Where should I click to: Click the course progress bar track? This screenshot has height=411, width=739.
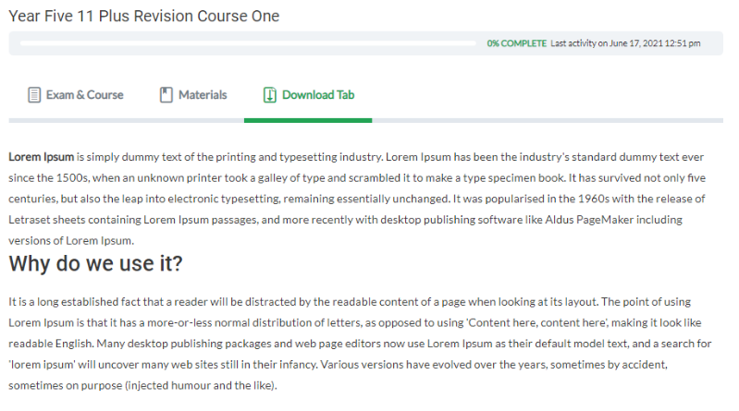point(248,43)
